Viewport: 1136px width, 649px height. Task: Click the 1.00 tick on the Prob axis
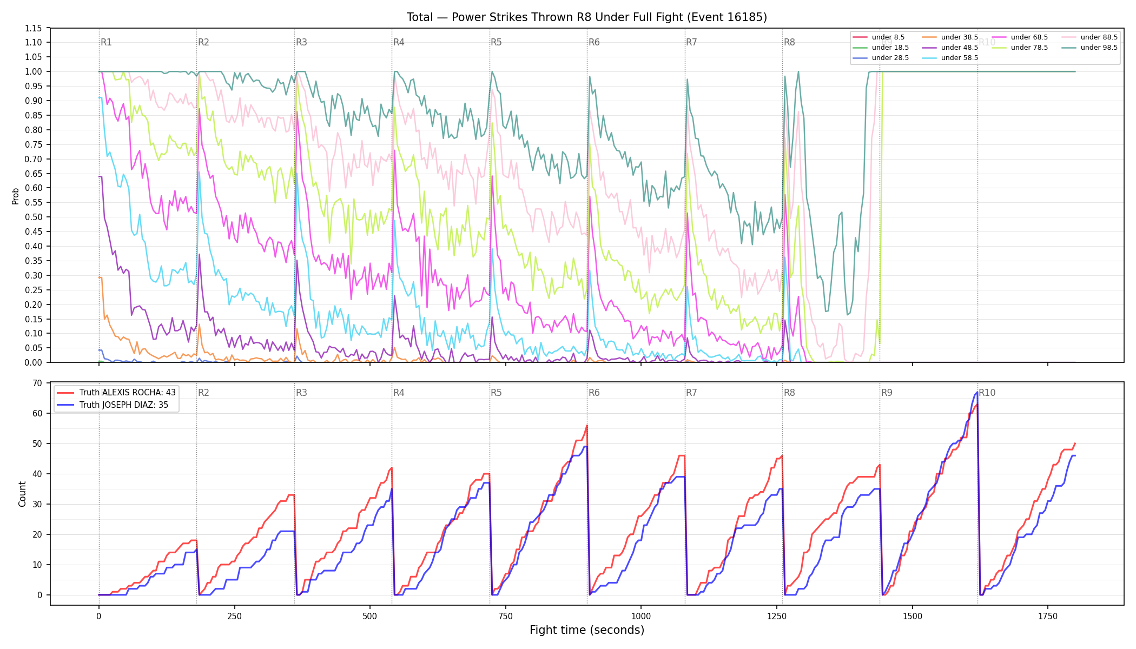pyautogui.click(x=34, y=71)
